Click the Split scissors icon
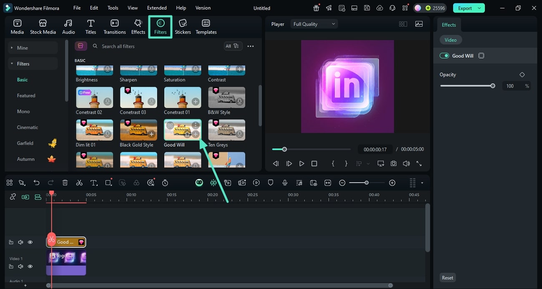542x289 pixels. pyautogui.click(x=79, y=183)
